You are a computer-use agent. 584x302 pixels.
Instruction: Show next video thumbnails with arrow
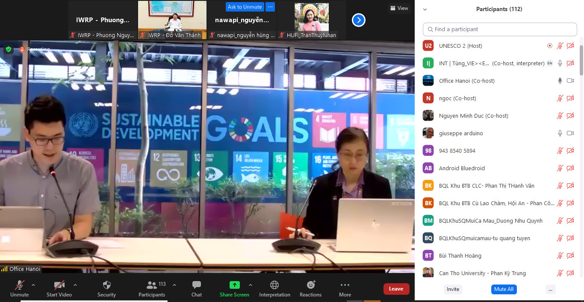point(358,20)
